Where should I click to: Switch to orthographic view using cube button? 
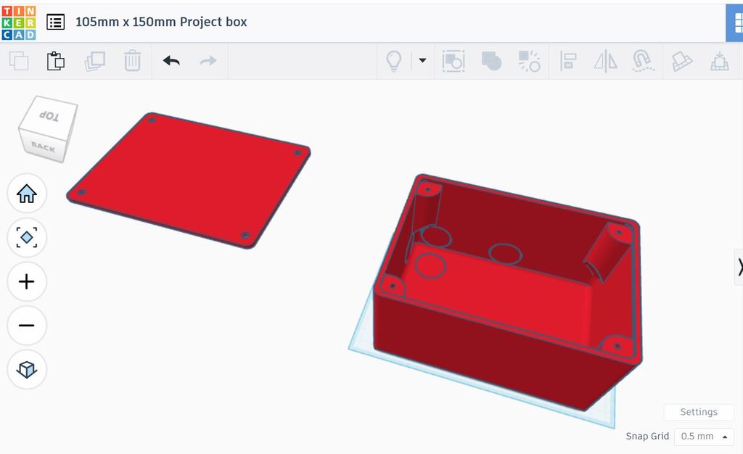[x=27, y=370]
